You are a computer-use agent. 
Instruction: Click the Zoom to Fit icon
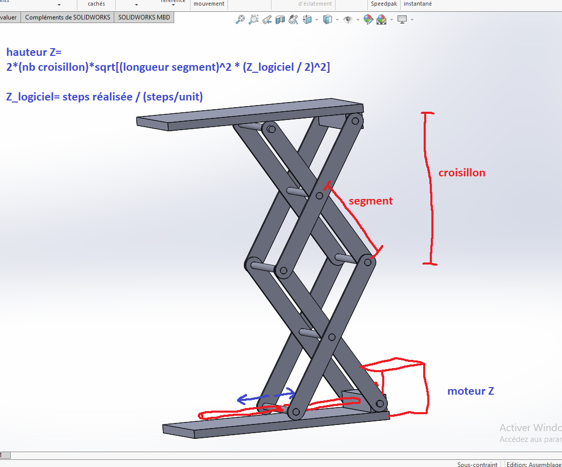[240, 19]
